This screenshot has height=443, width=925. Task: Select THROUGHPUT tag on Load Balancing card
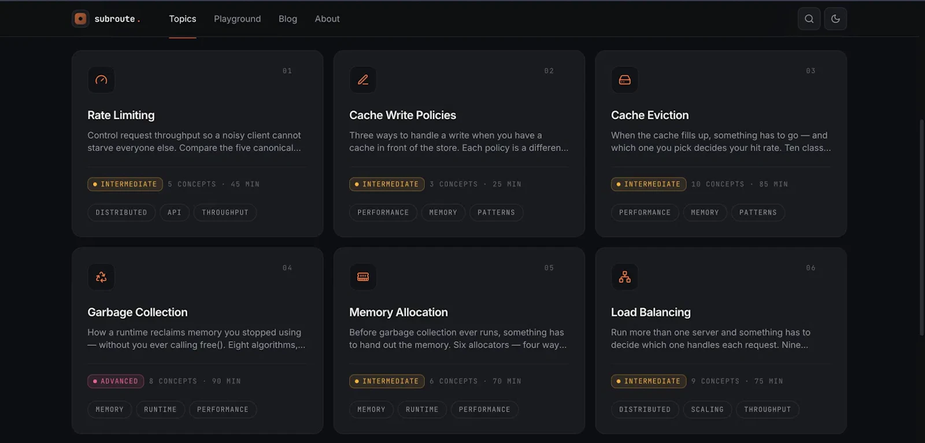(x=768, y=409)
